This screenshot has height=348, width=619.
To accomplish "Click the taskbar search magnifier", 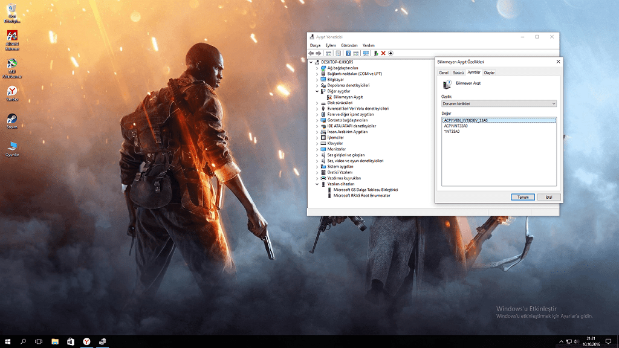I will point(23,341).
